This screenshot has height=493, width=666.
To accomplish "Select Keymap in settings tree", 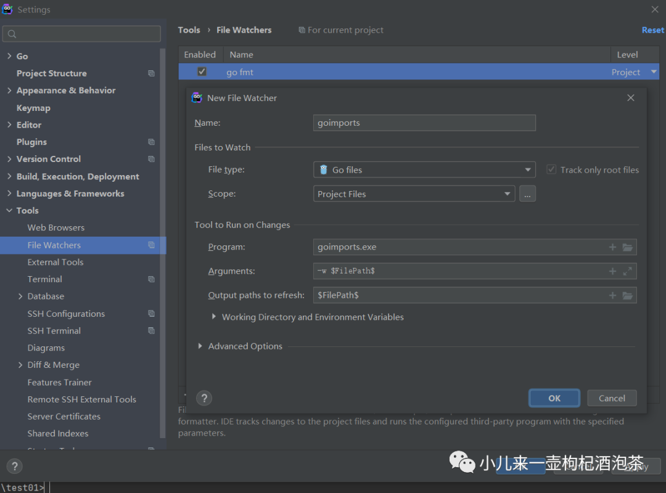I will (x=33, y=108).
